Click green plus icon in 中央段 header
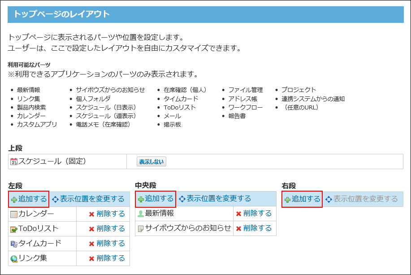Image resolution: width=411 pixels, height=275 pixels. click(141, 200)
